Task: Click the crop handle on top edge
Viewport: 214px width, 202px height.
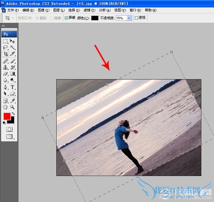Action: [x=107, y=85]
